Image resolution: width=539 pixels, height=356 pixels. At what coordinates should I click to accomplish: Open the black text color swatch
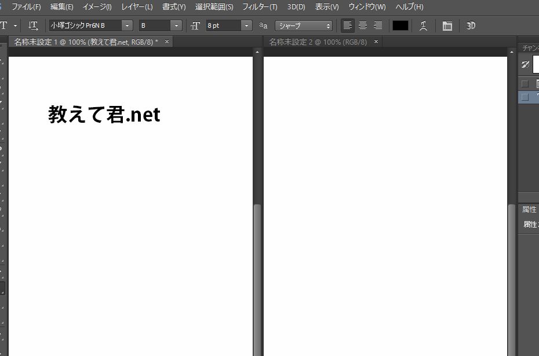coord(400,25)
